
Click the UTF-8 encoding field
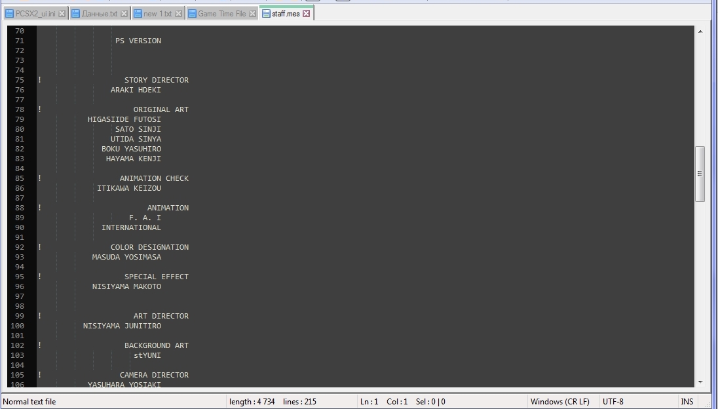pyautogui.click(x=613, y=402)
